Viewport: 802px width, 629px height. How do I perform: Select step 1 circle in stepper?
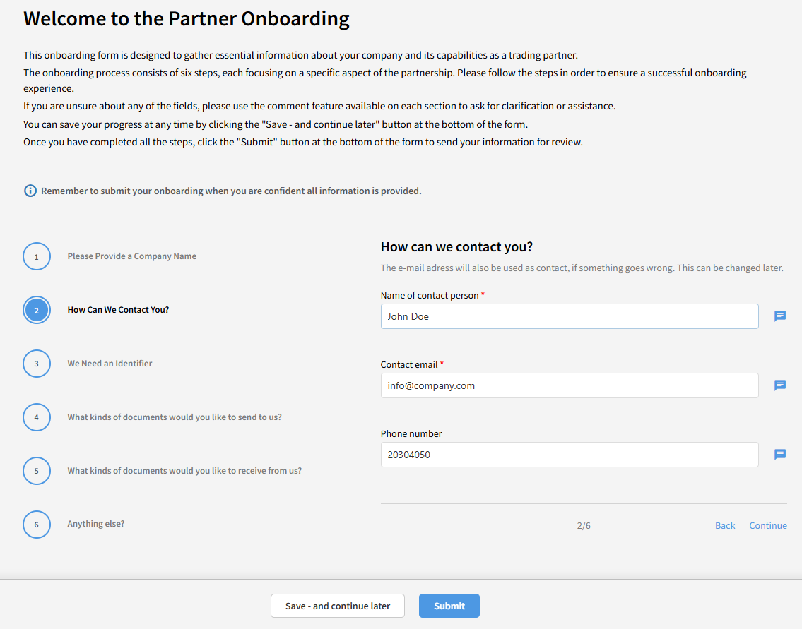pyautogui.click(x=37, y=256)
